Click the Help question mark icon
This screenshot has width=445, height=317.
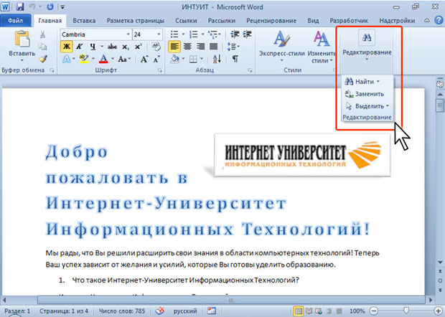439,20
